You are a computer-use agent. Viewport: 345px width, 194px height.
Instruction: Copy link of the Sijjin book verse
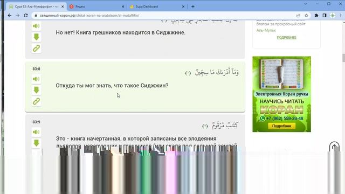(x=36, y=48)
